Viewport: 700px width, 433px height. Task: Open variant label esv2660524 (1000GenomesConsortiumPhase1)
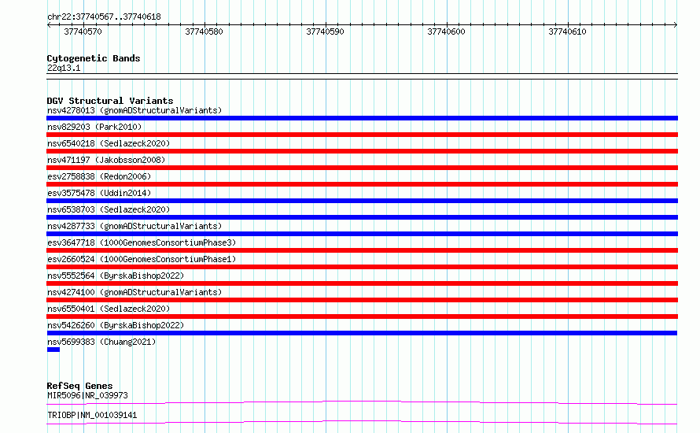pyautogui.click(x=142, y=259)
